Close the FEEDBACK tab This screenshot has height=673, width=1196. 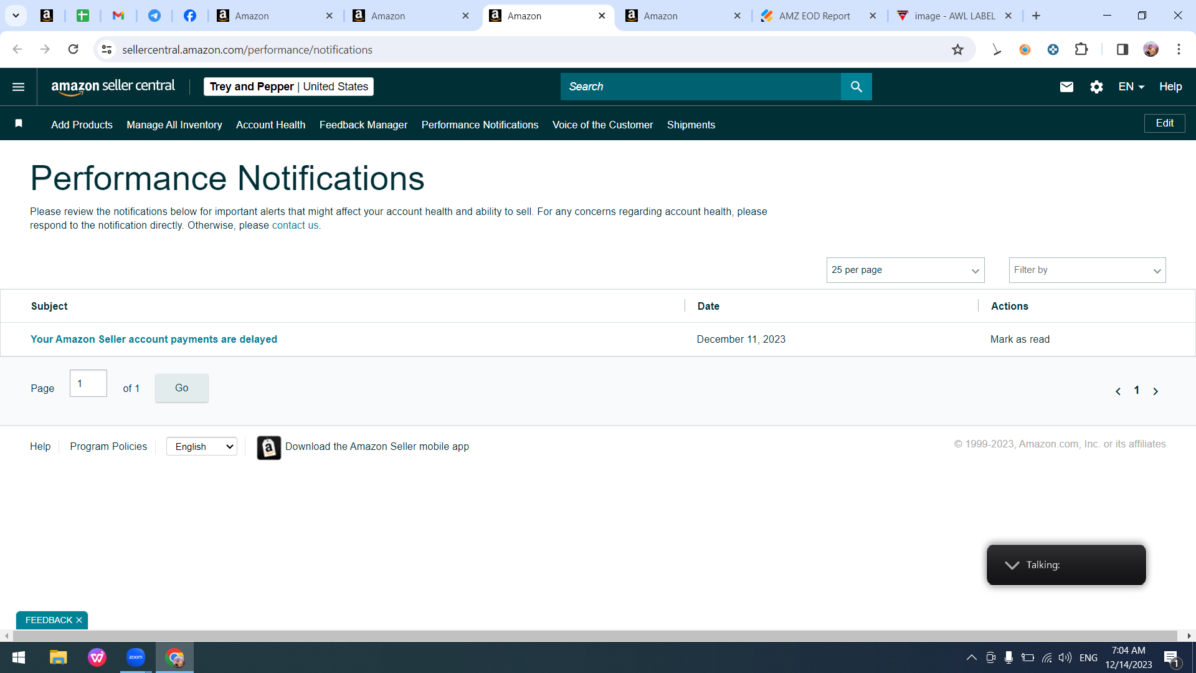click(79, 620)
